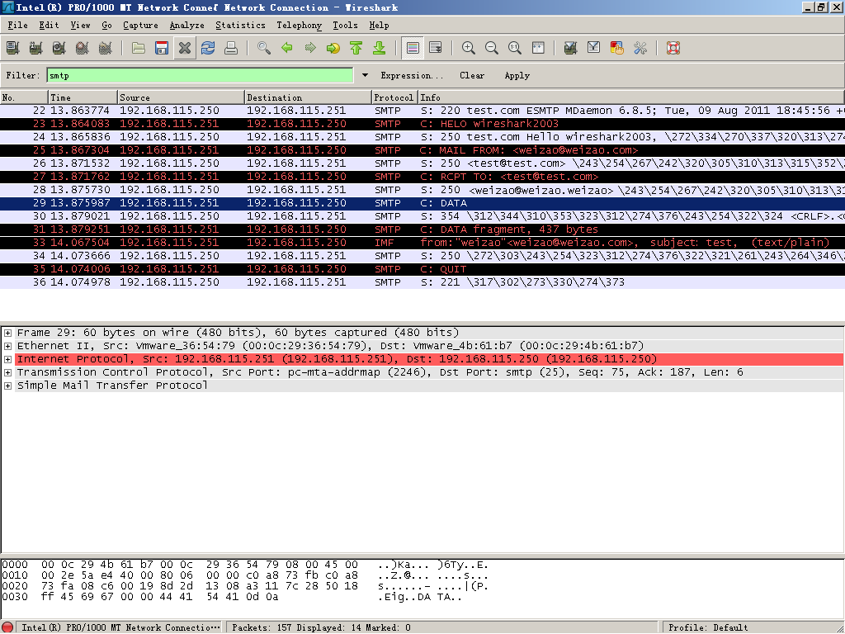Close the capture file X icon

[185, 48]
